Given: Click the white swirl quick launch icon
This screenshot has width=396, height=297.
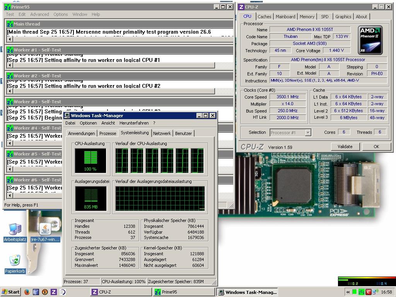Looking at the screenshot, I should [x=62, y=292].
